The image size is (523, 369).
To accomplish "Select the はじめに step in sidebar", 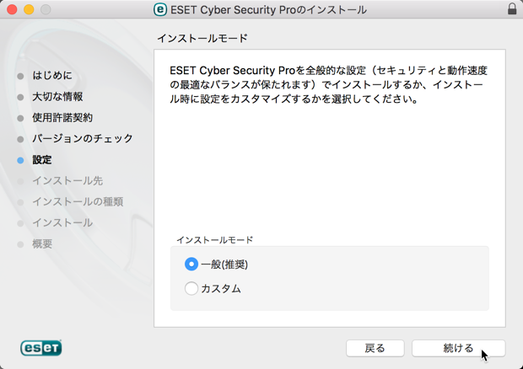I will tap(52, 76).
